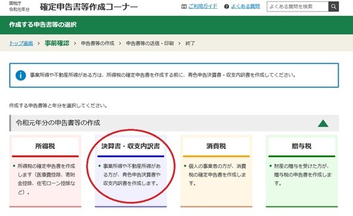Viewport: 353px width, 216px height.
Task: Click the 終了 breadcrumb step
Action: click(190, 43)
